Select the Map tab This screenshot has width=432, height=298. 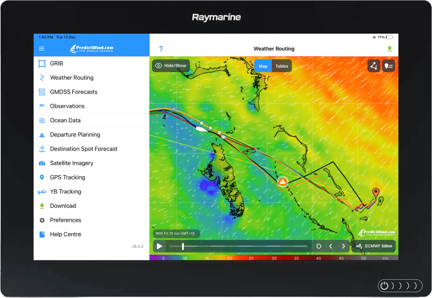(263, 66)
